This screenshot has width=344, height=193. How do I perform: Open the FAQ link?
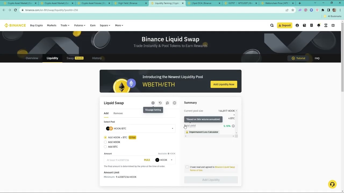317,58
